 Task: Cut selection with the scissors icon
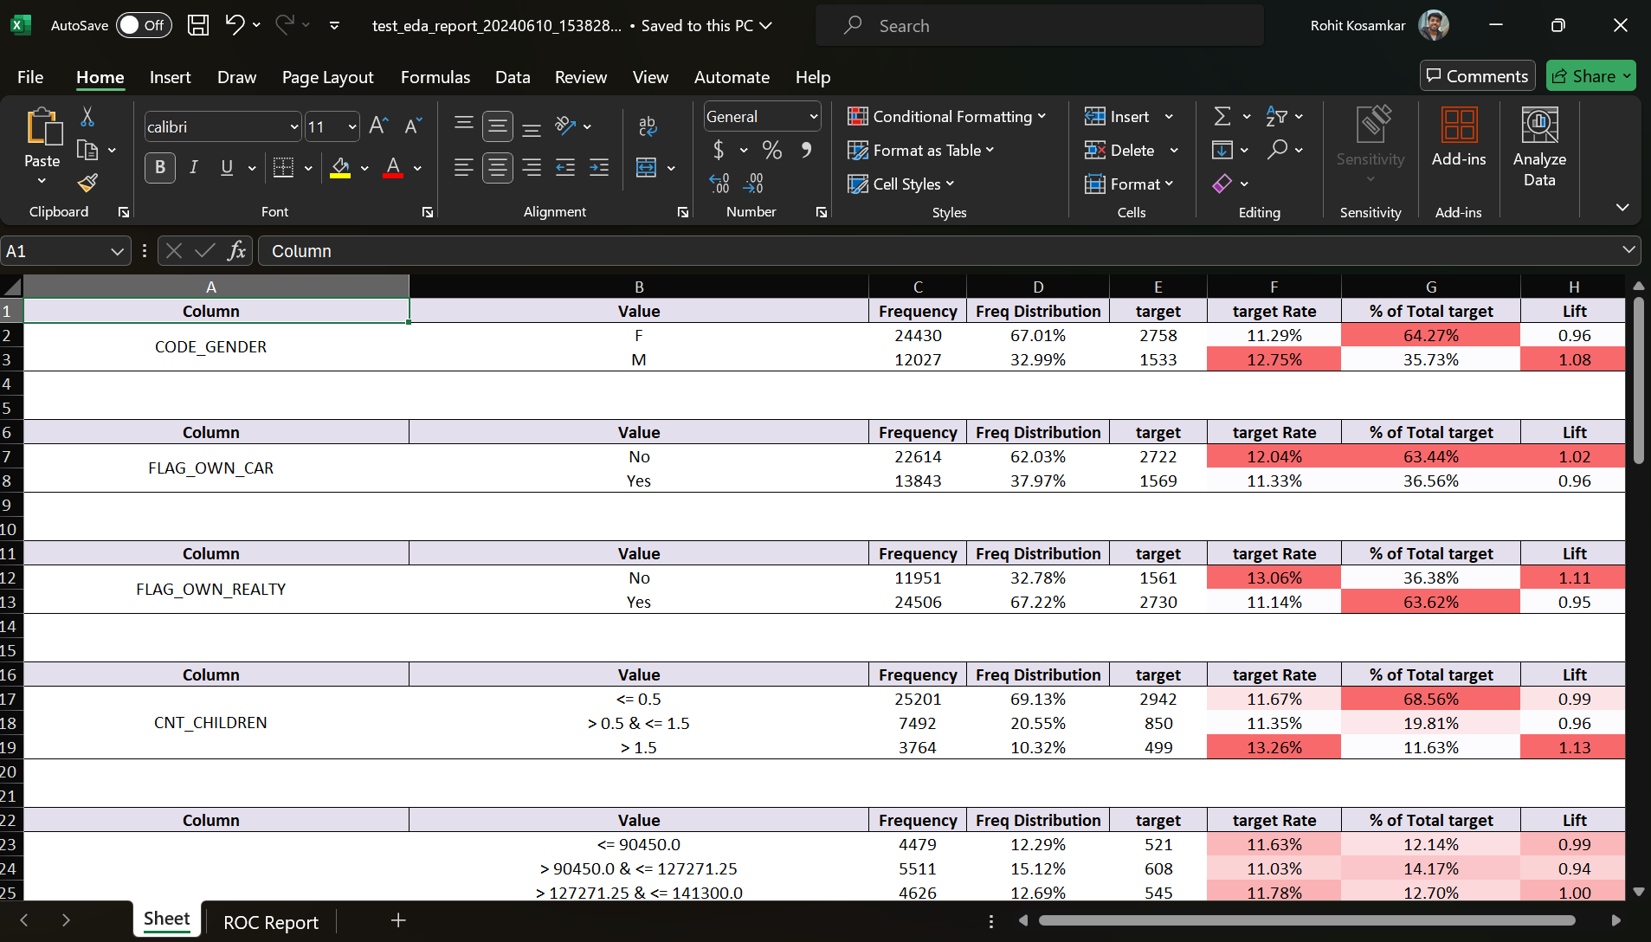tap(87, 116)
